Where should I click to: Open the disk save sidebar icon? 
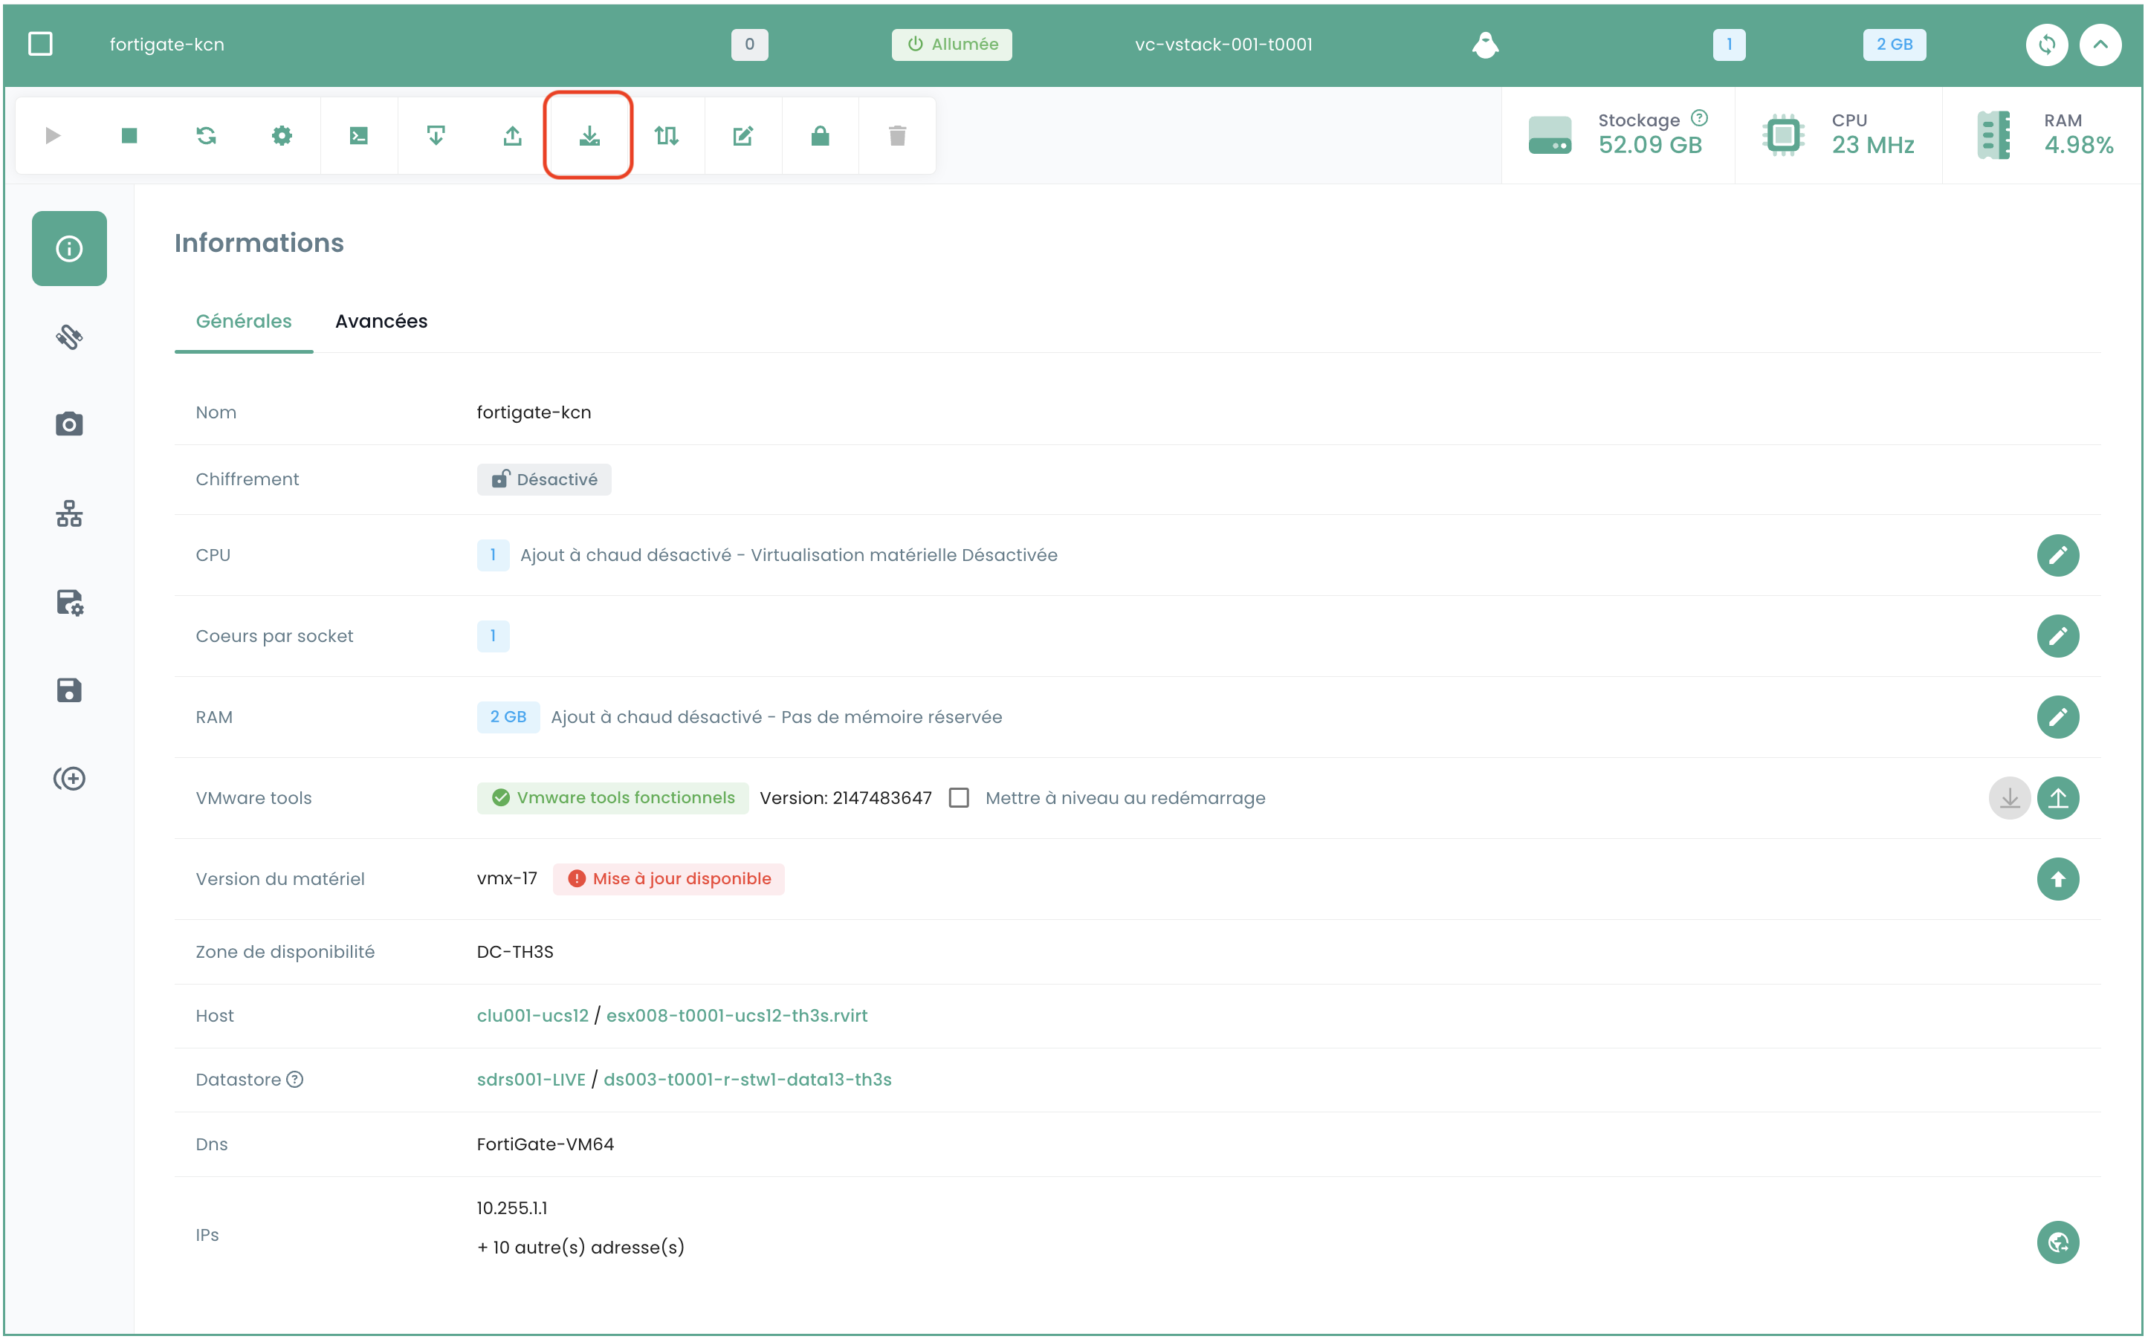point(69,690)
